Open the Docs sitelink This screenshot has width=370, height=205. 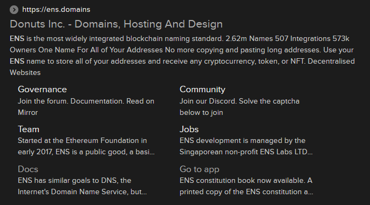click(x=28, y=169)
